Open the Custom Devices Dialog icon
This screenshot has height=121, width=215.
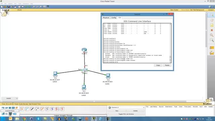click(48, 7)
